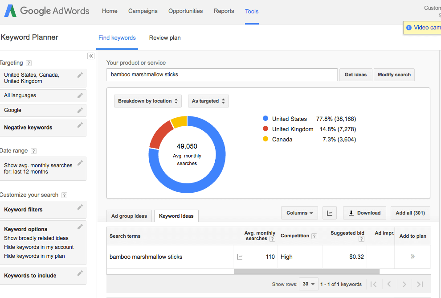Screen dimensions: 441x298
Task: Add bamboo marshmallow sticks to plan arrow
Action: click(412, 257)
